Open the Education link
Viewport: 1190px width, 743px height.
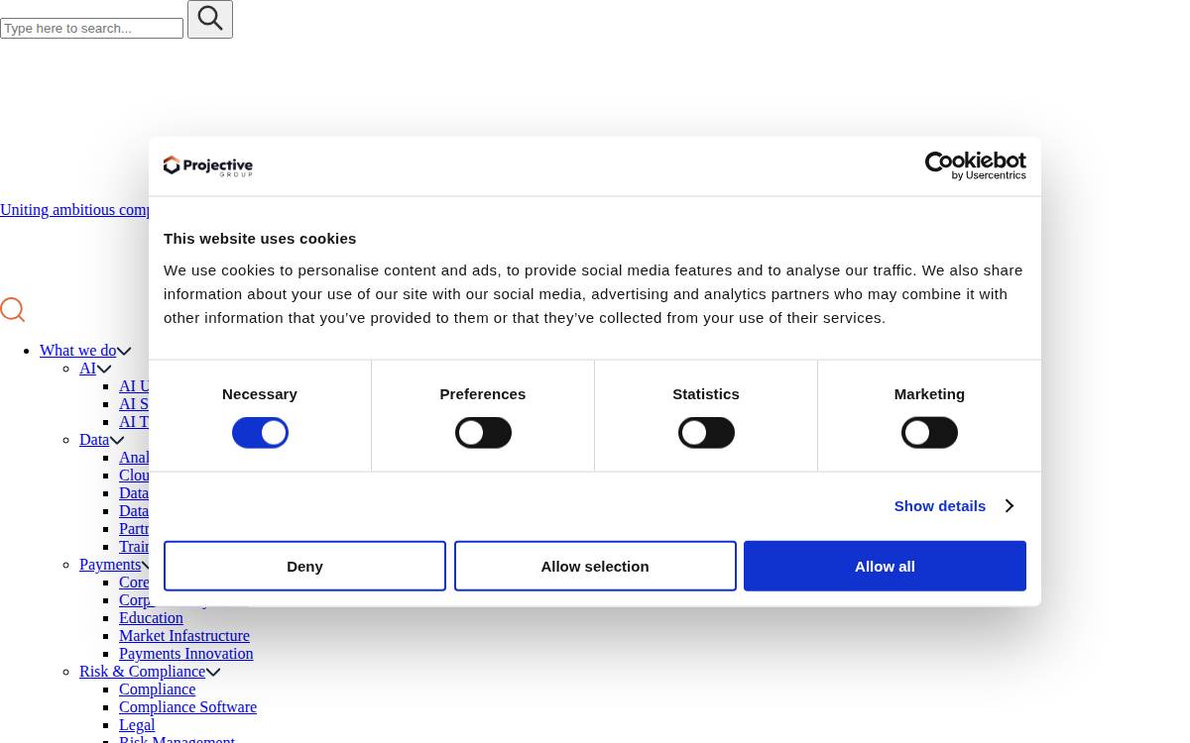151,618
